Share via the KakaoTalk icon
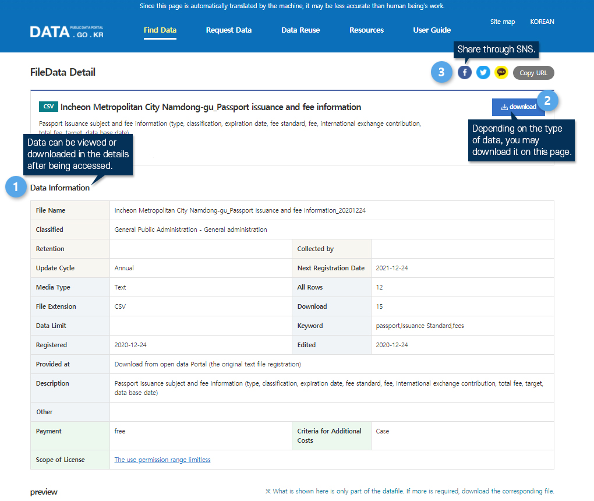This screenshot has width=594, height=501. 501,72
